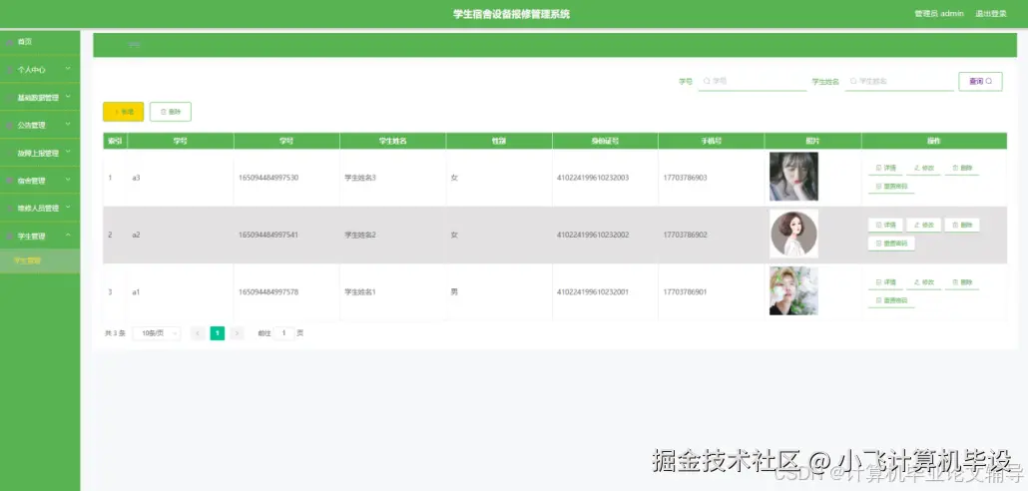Click the 照片 column header

[x=813, y=141]
